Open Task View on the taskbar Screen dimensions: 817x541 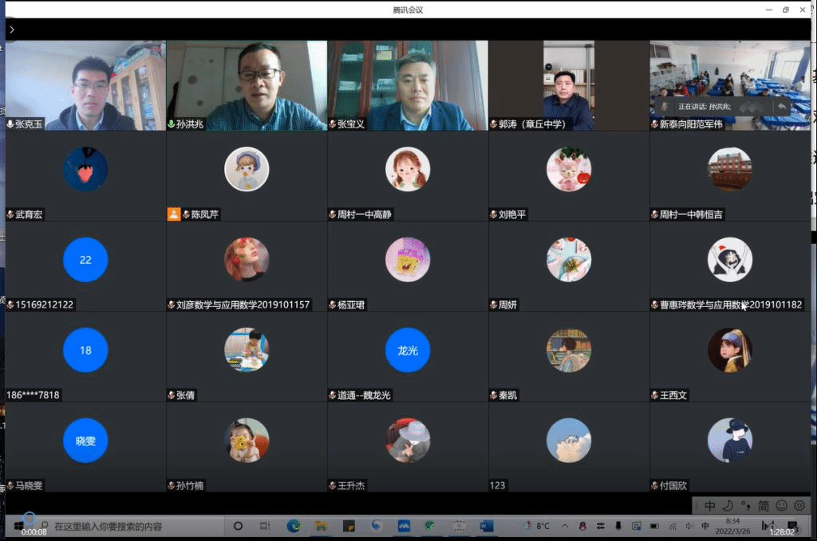pyautogui.click(x=265, y=526)
